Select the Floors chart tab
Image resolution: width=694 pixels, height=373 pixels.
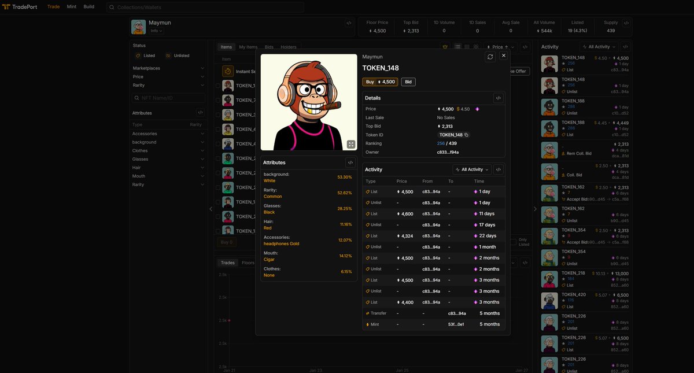(x=248, y=263)
